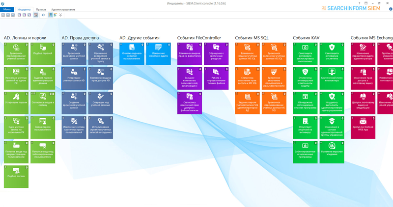Switch to the Правила tab

41,9
